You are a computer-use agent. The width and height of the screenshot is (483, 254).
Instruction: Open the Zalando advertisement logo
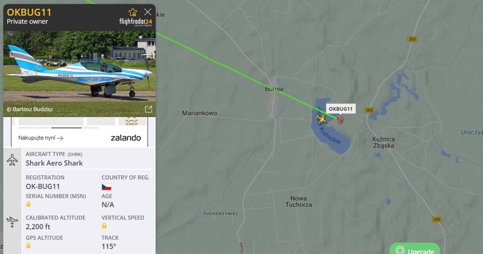point(126,138)
